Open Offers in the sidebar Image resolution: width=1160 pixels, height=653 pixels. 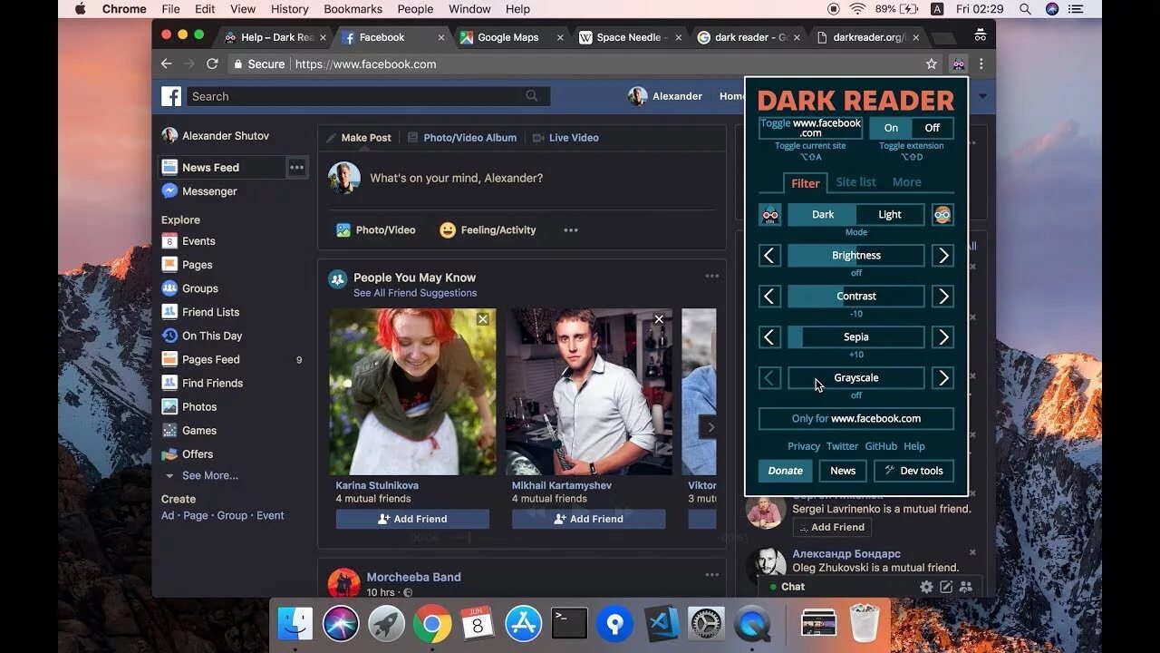click(x=187, y=453)
